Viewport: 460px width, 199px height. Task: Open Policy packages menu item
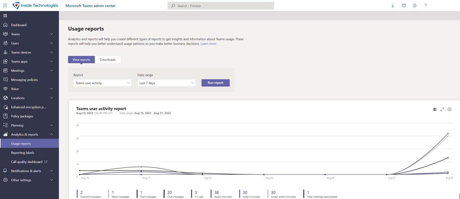tap(29, 116)
